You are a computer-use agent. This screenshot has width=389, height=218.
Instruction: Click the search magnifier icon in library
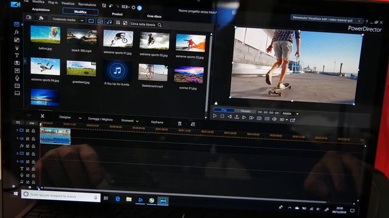[159, 25]
